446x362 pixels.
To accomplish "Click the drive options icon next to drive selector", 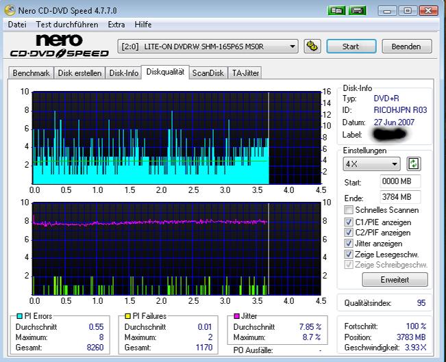I will coord(312,47).
